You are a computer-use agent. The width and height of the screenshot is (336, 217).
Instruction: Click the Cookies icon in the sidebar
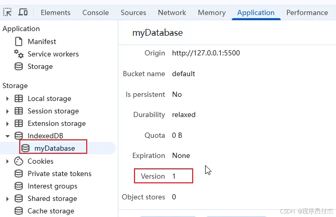(19, 161)
